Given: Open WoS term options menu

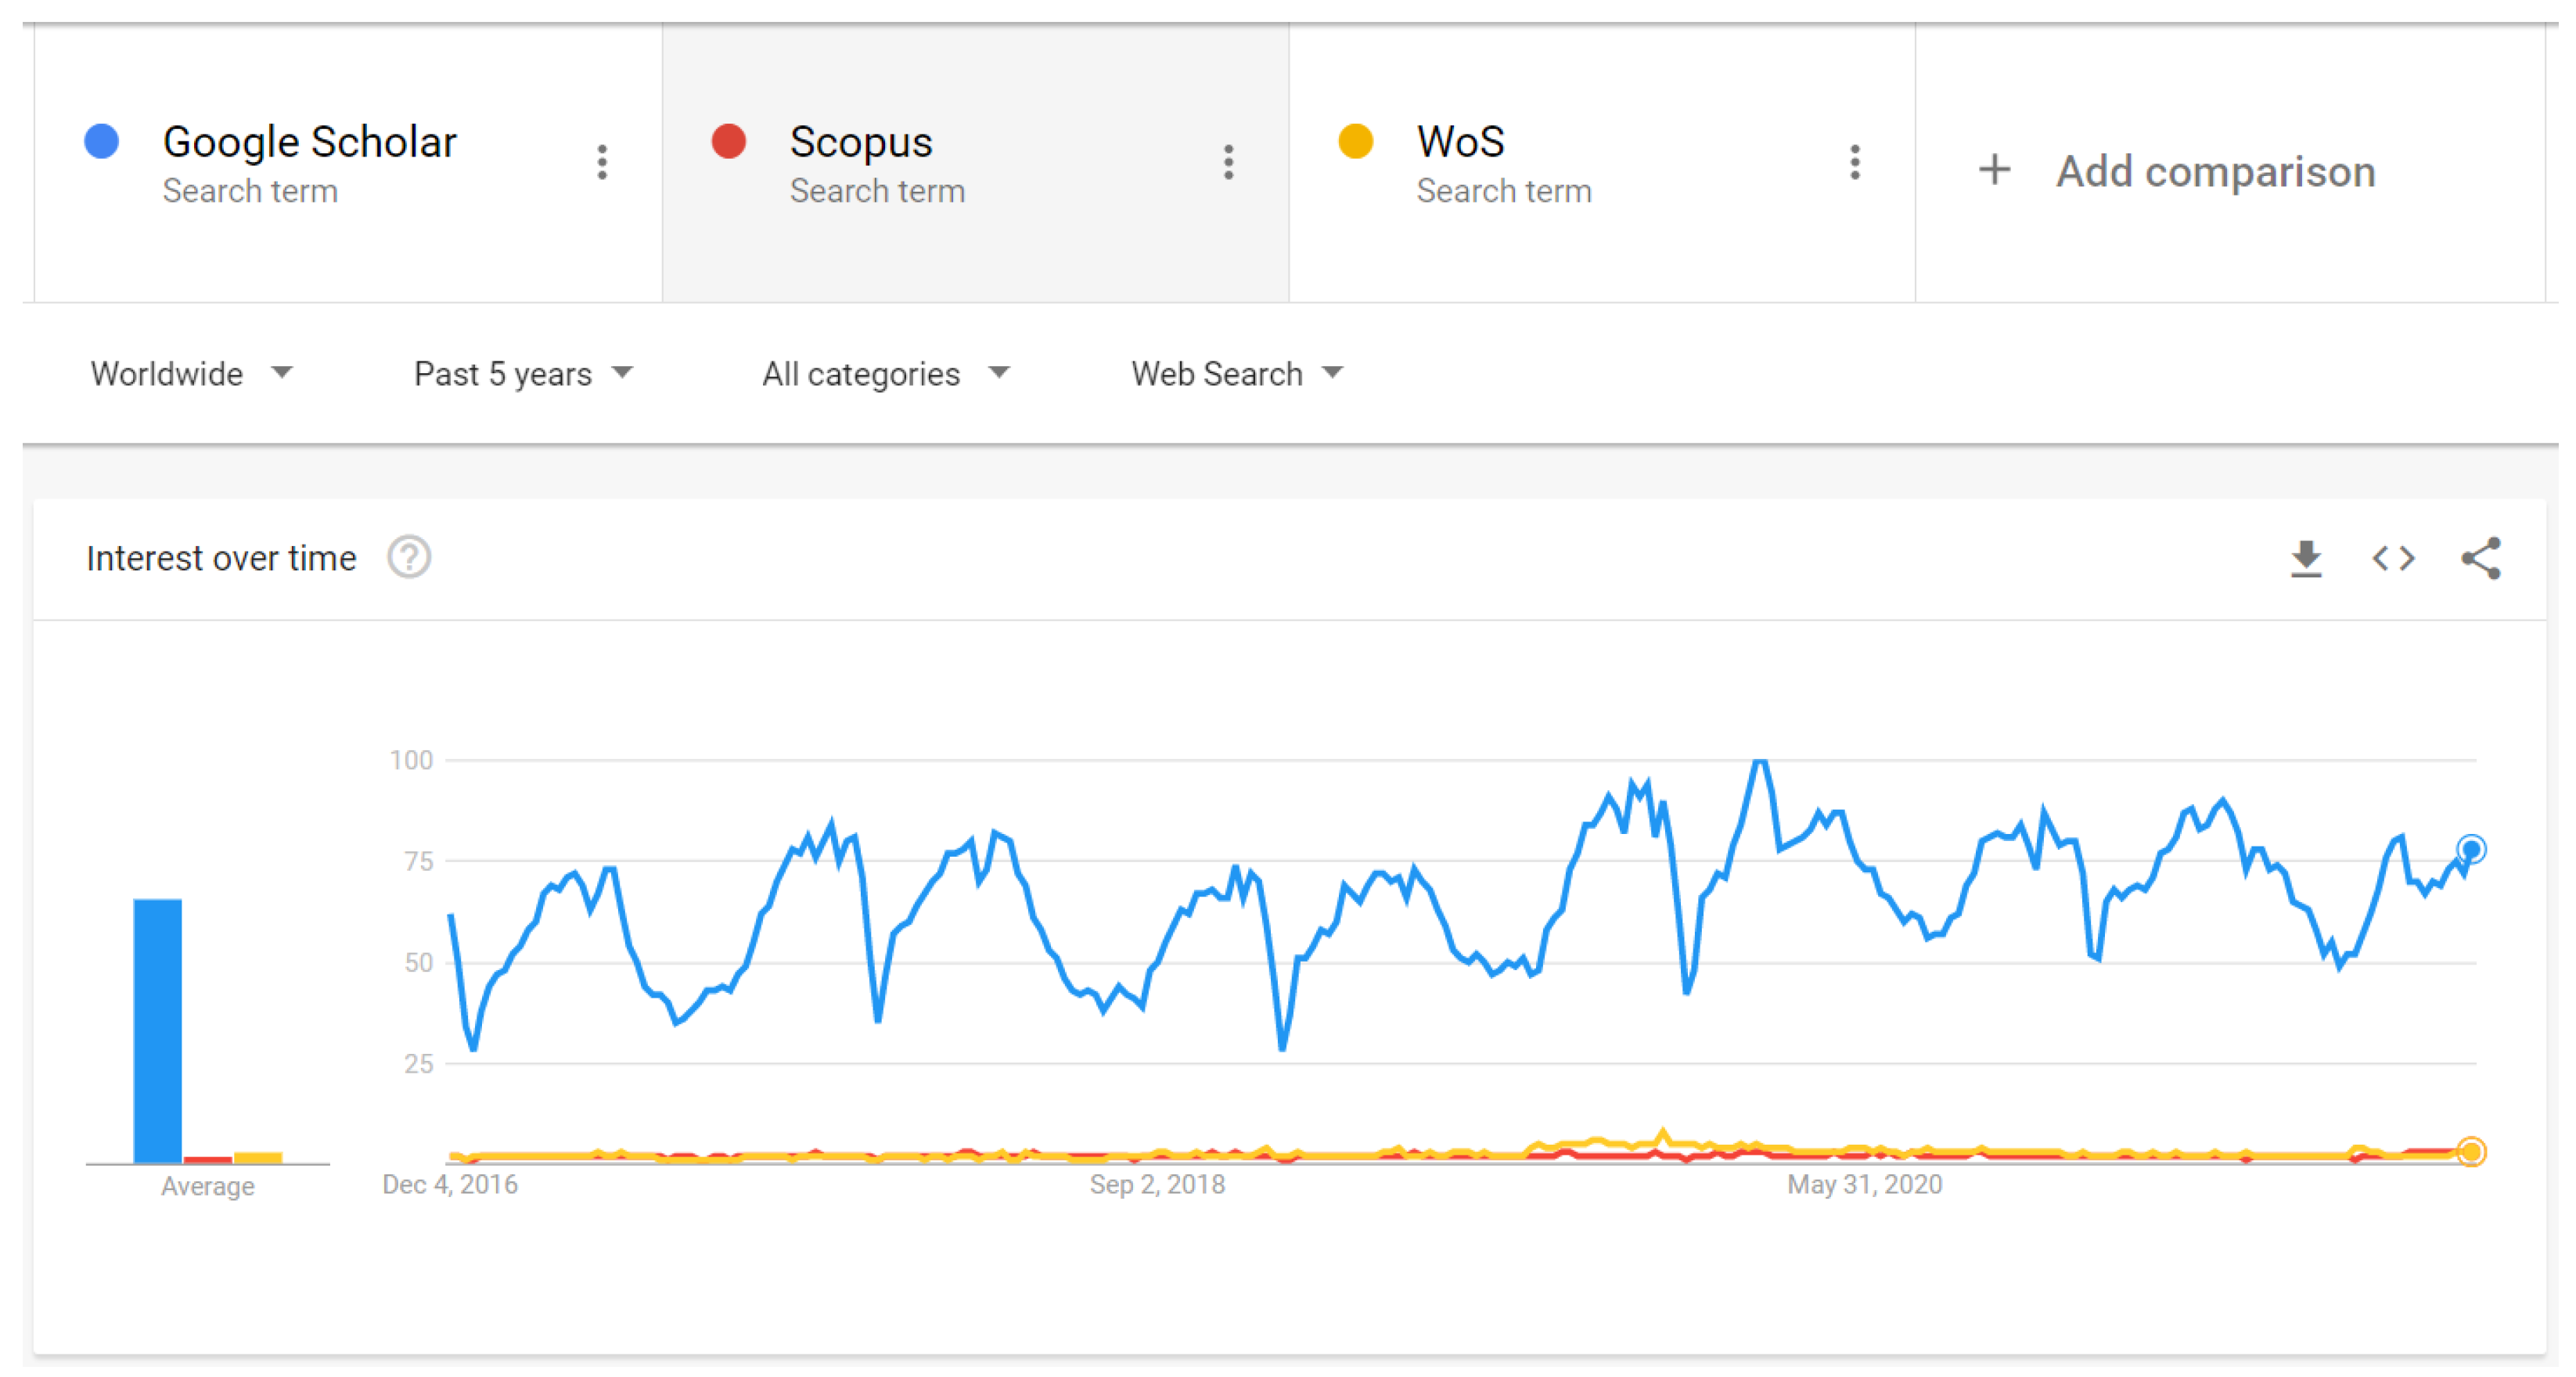Looking at the screenshot, I should pos(1854,162).
